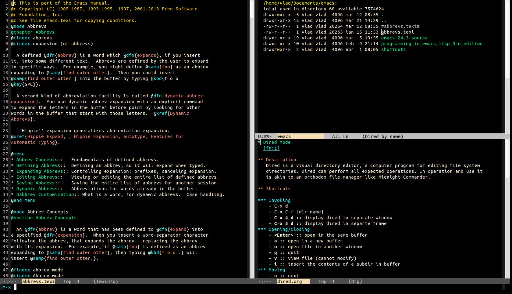
Task: Click the U:%%- status flags in Dired mode line
Action: click(x=265, y=136)
